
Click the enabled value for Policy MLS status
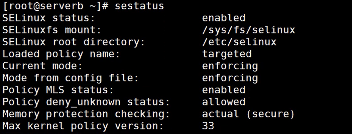(224, 90)
